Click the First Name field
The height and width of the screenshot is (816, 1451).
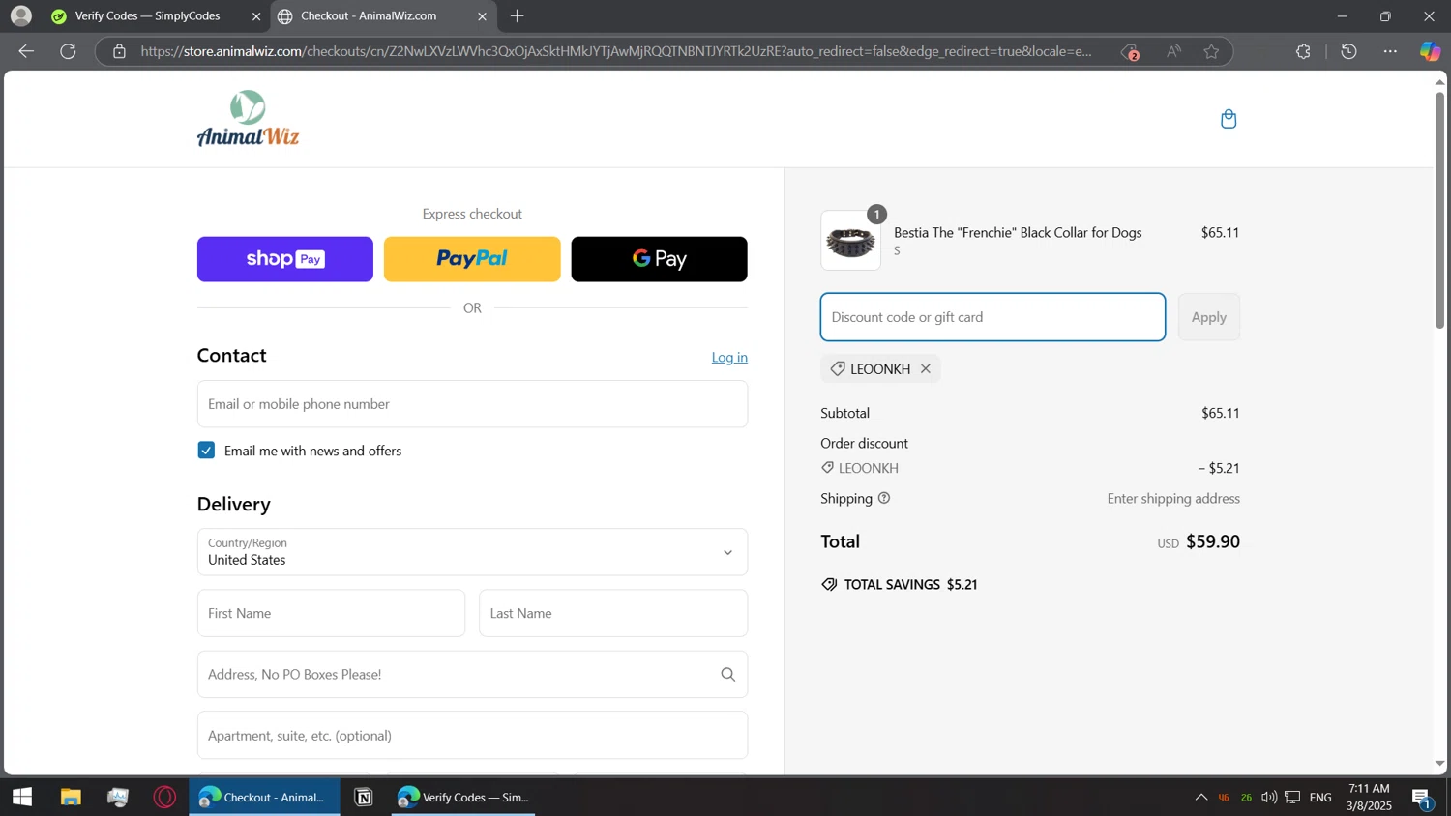tap(331, 613)
